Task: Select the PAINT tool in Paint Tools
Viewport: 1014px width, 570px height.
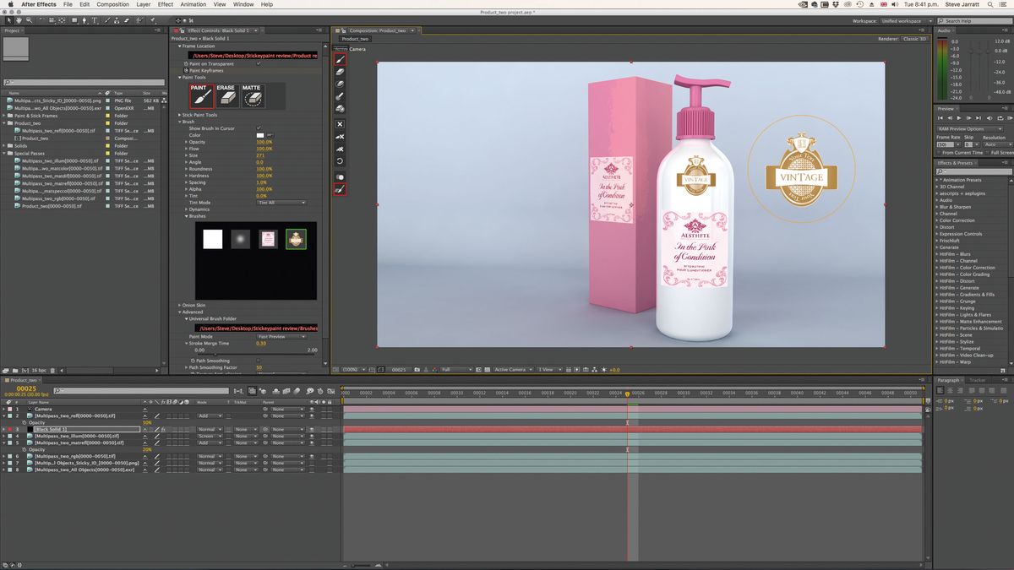Action: pyautogui.click(x=201, y=95)
